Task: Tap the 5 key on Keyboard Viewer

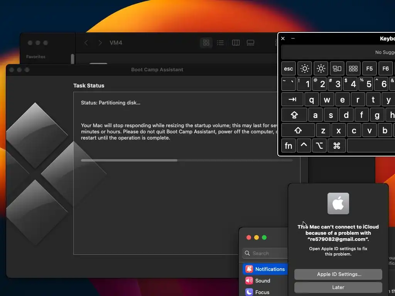Action: [366, 84]
